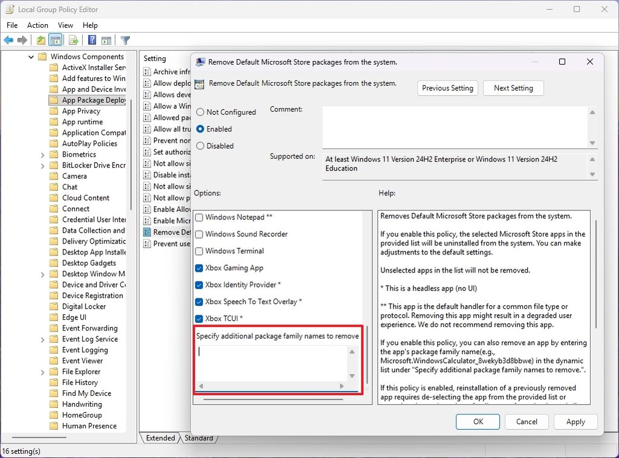Click the Local Group Policy Editor title icon
The image size is (619, 458).
[x=10, y=9]
